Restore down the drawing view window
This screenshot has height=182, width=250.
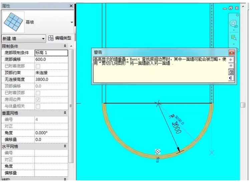pos(231,8)
